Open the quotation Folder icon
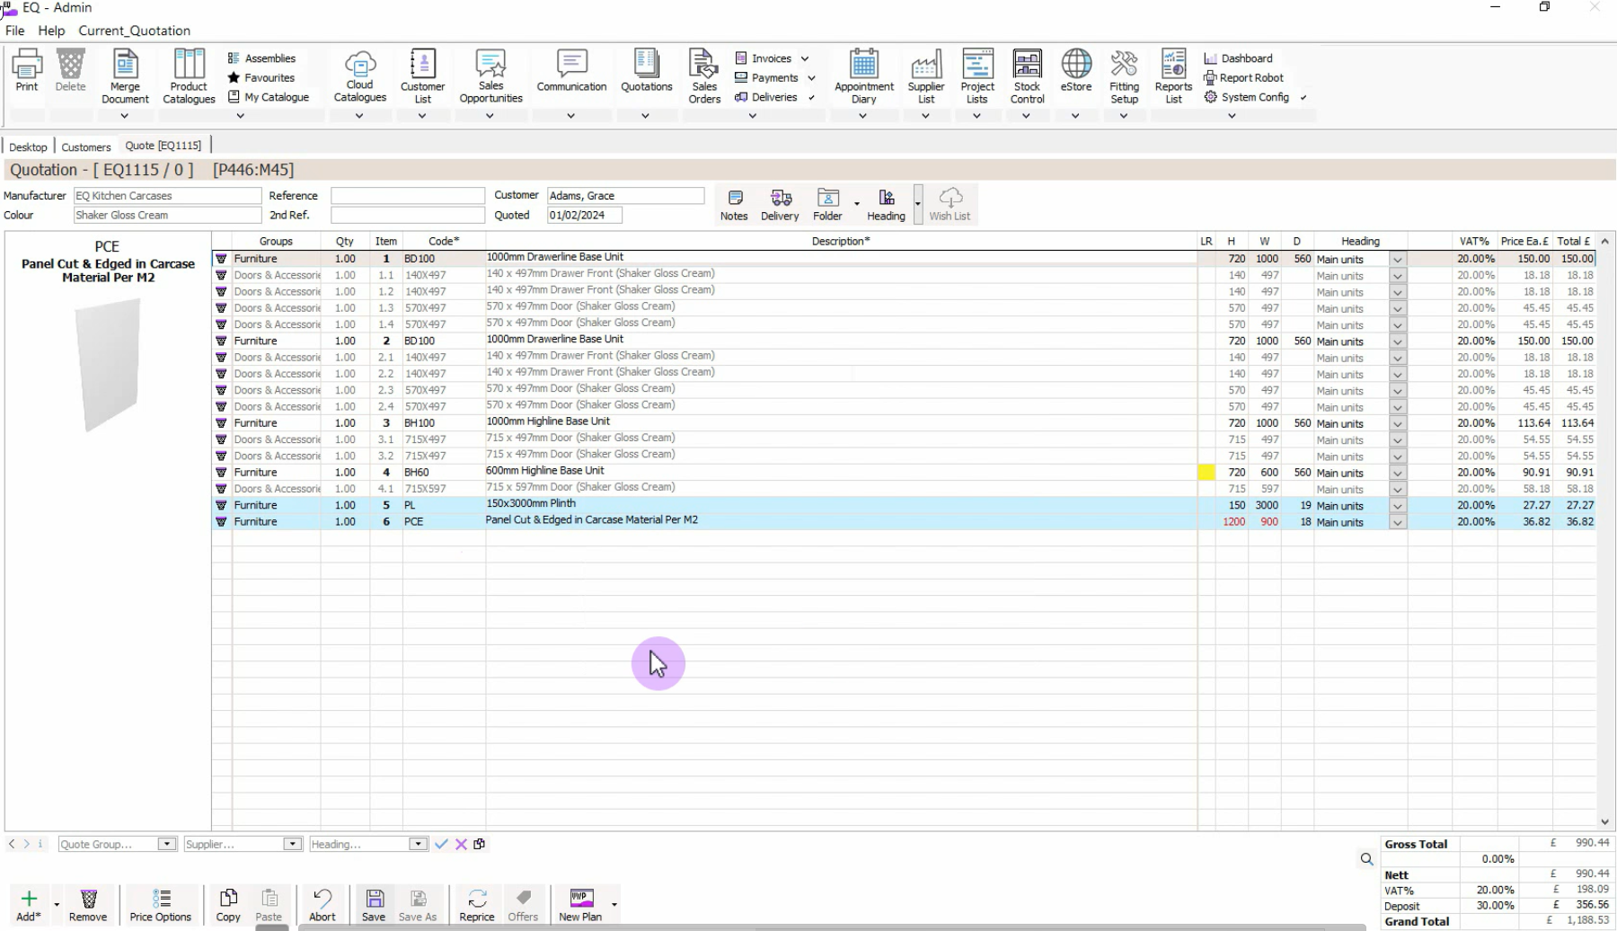The image size is (1617, 931). pos(827,205)
